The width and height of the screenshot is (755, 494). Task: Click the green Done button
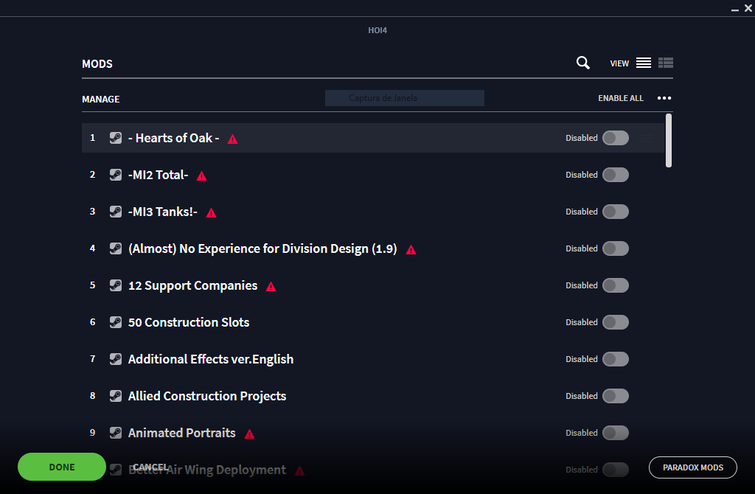tap(62, 467)
